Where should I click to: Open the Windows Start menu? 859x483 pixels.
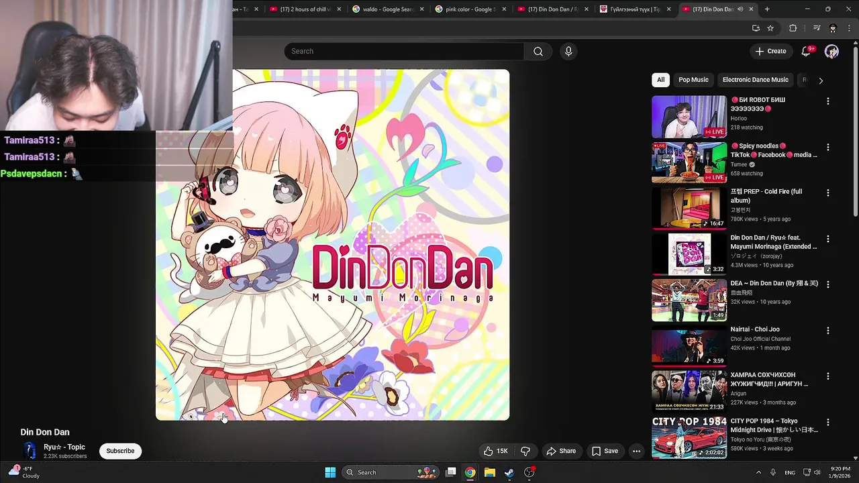click(x=330, y=472)
